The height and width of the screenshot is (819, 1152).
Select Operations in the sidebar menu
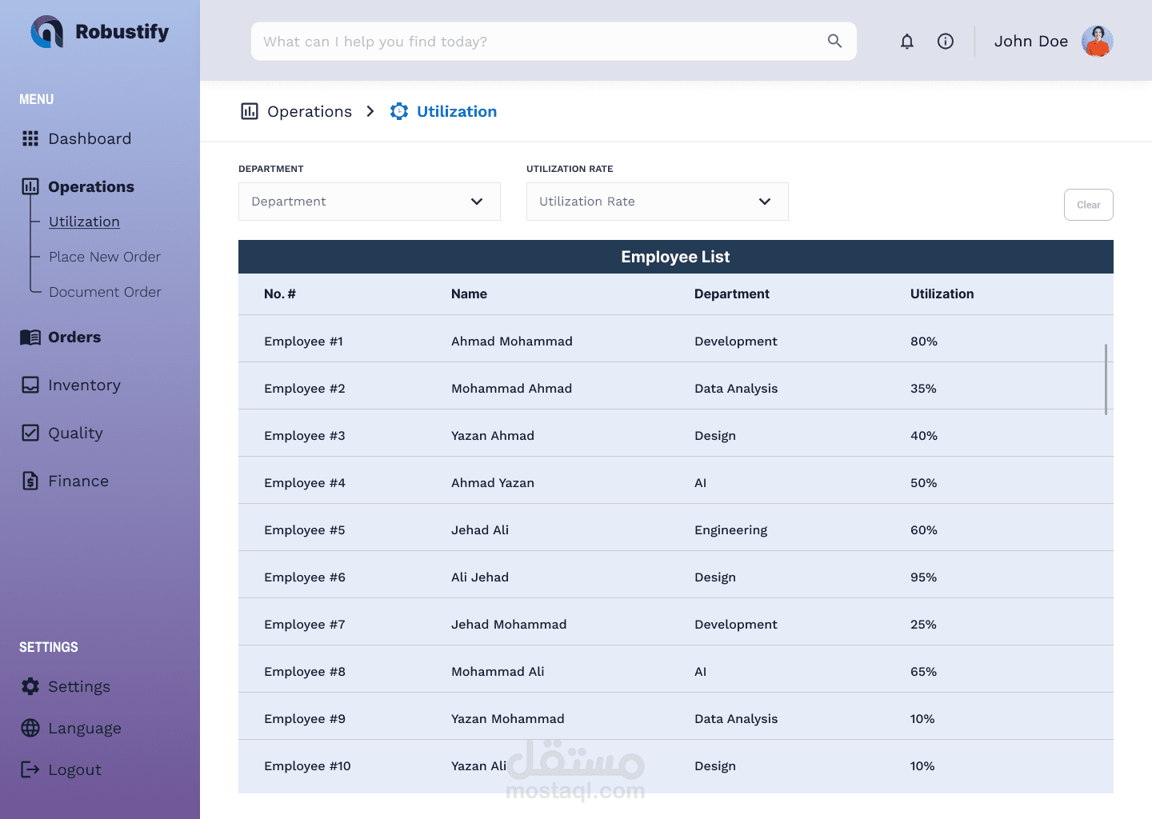click(x=91, y=186)
